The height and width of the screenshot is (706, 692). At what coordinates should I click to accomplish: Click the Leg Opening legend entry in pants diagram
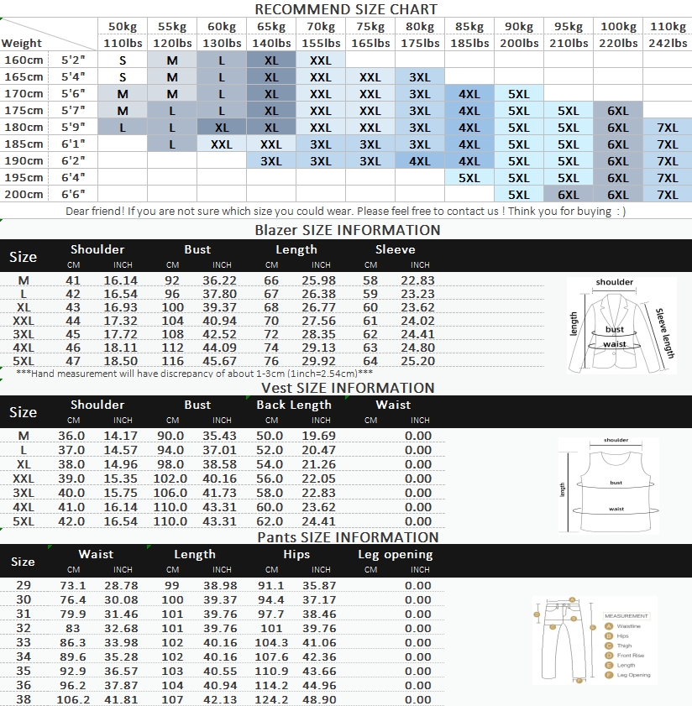click(628, 675)
